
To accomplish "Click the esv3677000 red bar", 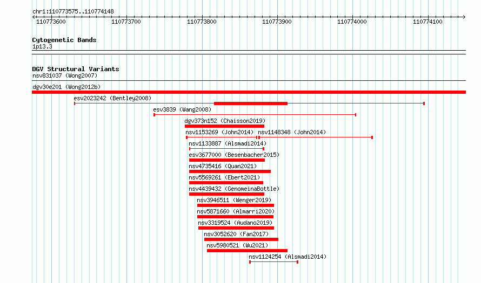I will 227,160.
